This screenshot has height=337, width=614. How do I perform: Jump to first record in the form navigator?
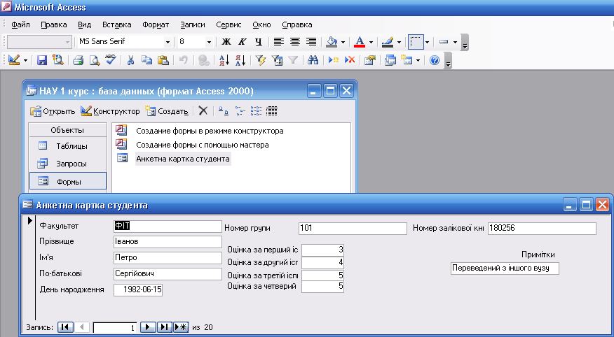[64, 327]
